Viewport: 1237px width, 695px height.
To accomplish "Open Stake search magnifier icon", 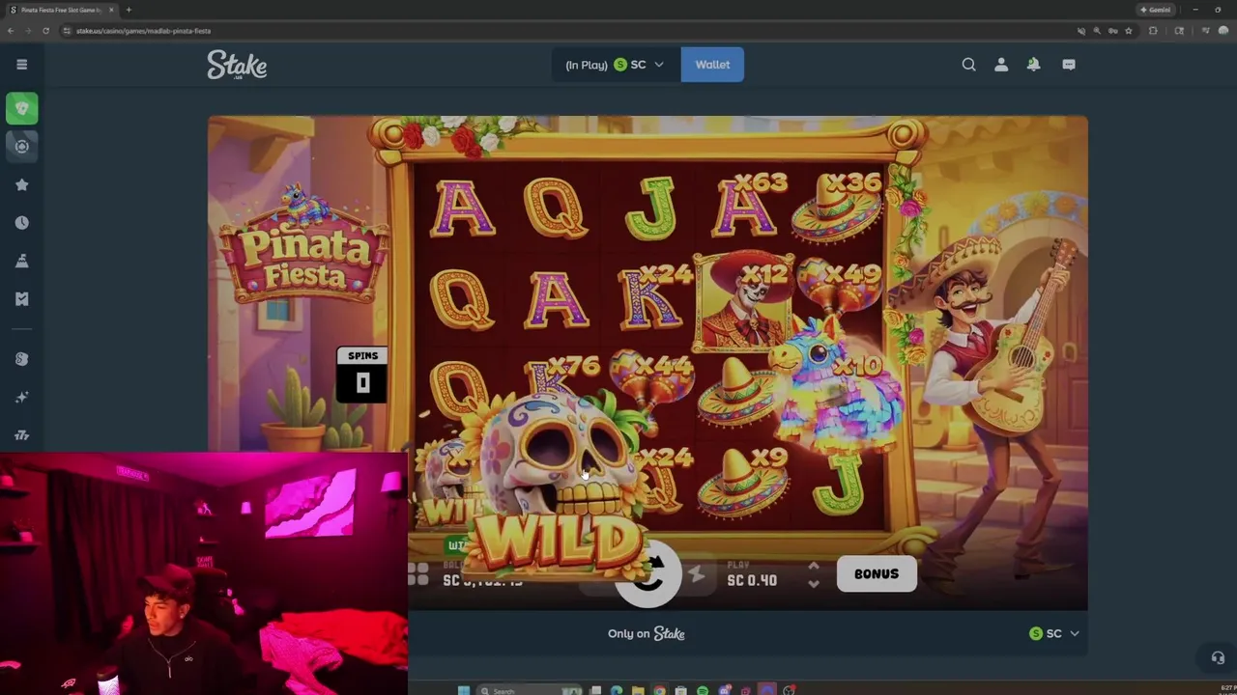I will (968, 65).
